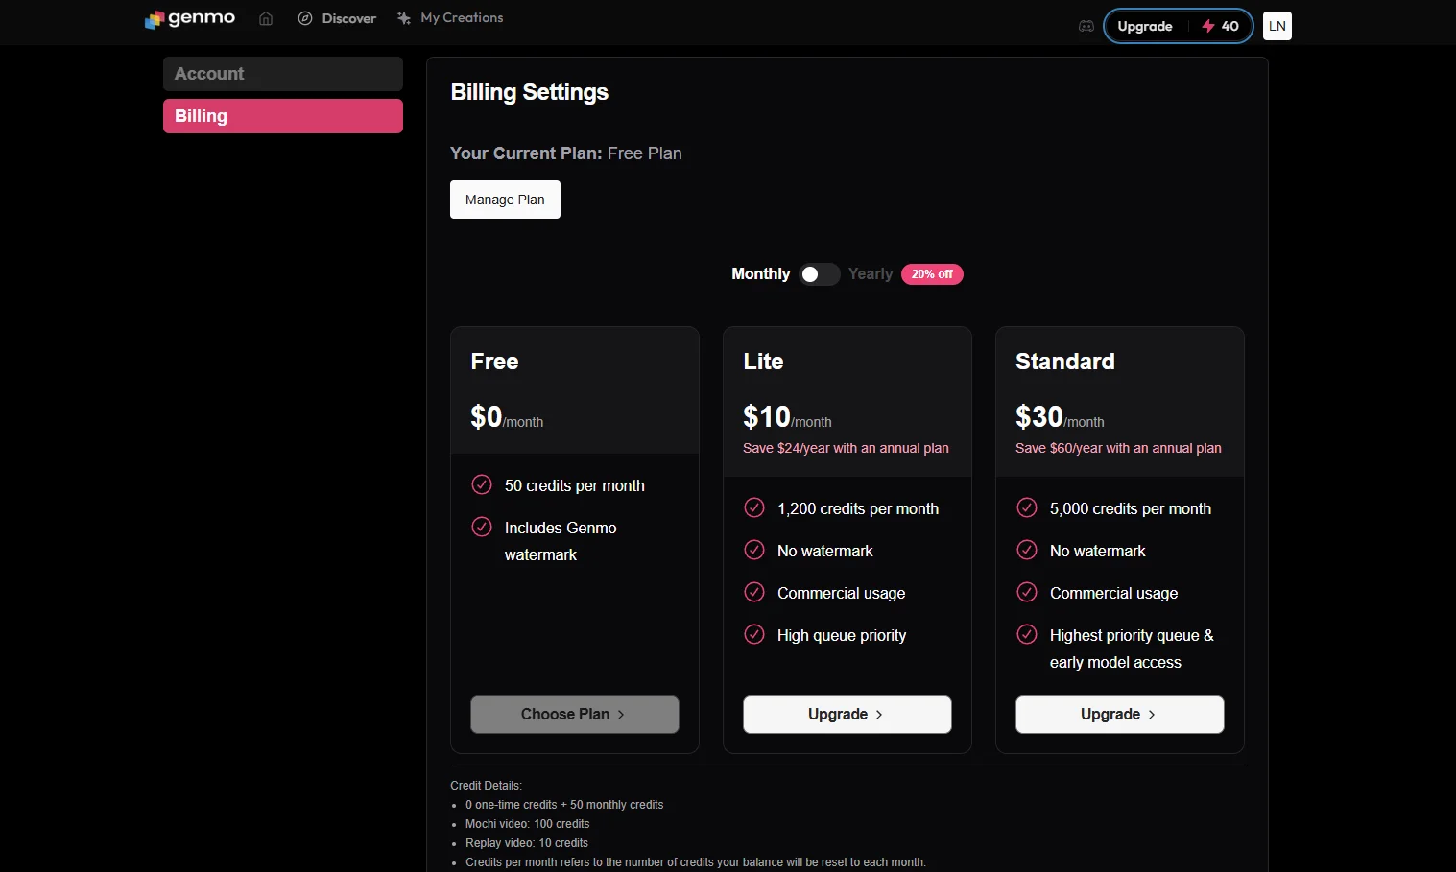
Task: Click the Upgrade button in top header
Action: click(1145, 26)
